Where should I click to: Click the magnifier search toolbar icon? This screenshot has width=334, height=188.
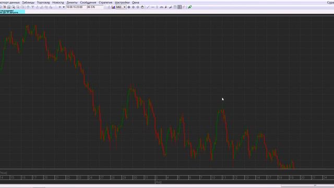[13, 7]
